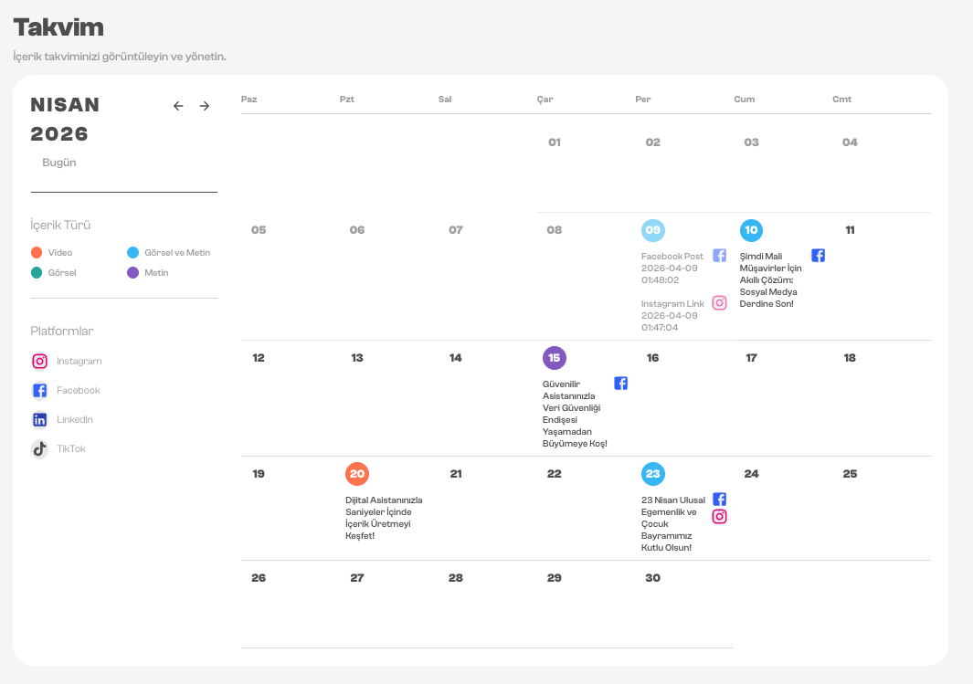The image size is (973, 684).
Task: Open the 'Facebook Post' entry on April 9
Action: pos(672,268)
